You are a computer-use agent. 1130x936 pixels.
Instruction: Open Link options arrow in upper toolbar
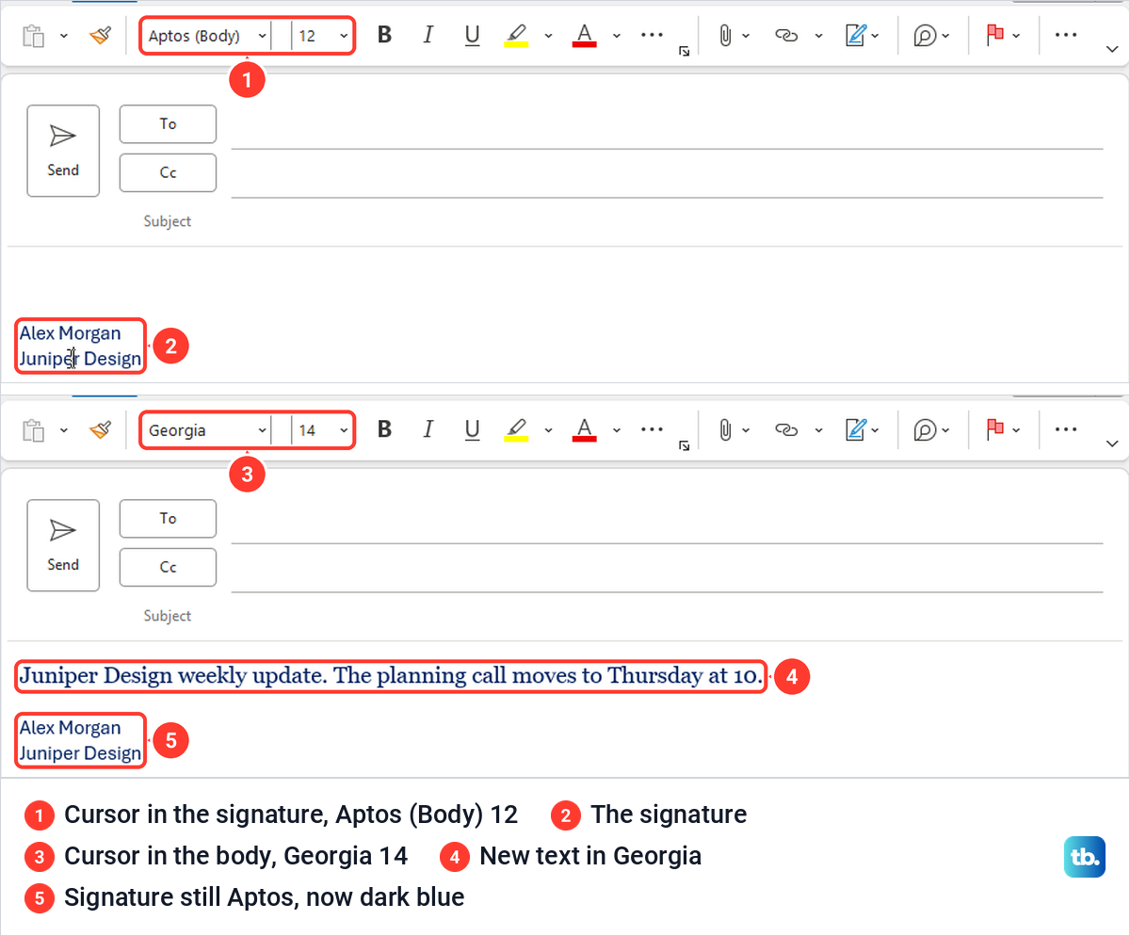[818, 36]
